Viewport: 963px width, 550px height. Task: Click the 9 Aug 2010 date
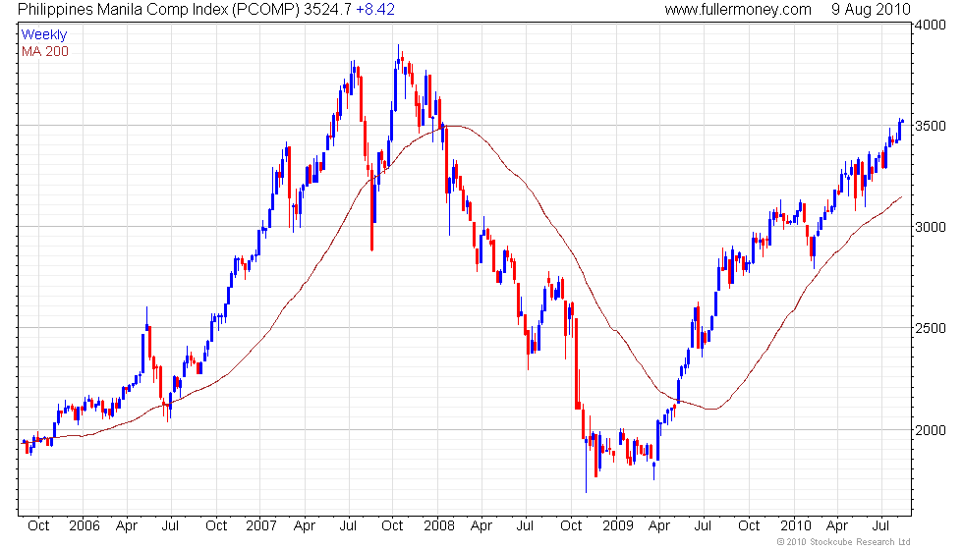click(871, 10)
